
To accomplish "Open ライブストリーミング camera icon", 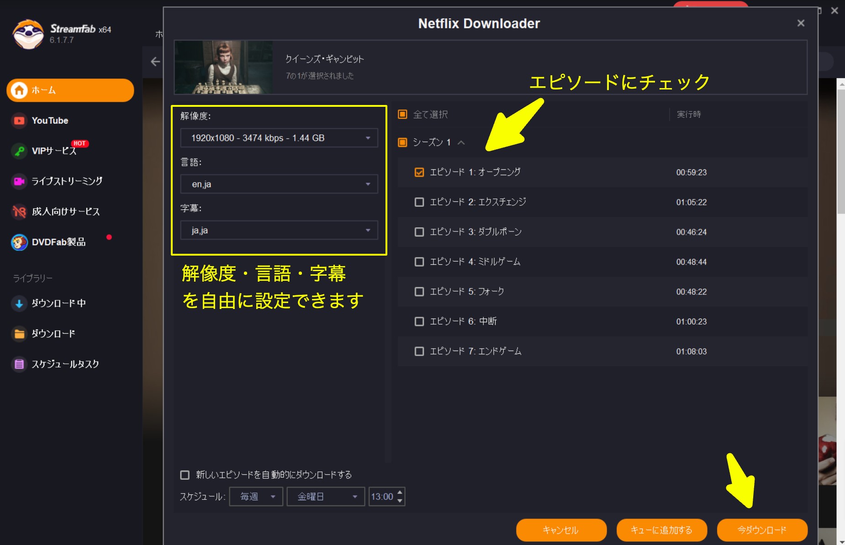I will [19, 181].
